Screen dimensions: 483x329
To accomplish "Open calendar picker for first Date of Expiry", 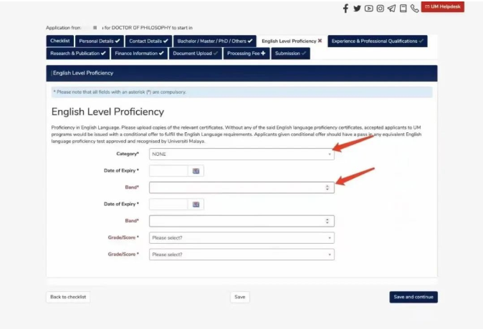I will pos(196,171).
